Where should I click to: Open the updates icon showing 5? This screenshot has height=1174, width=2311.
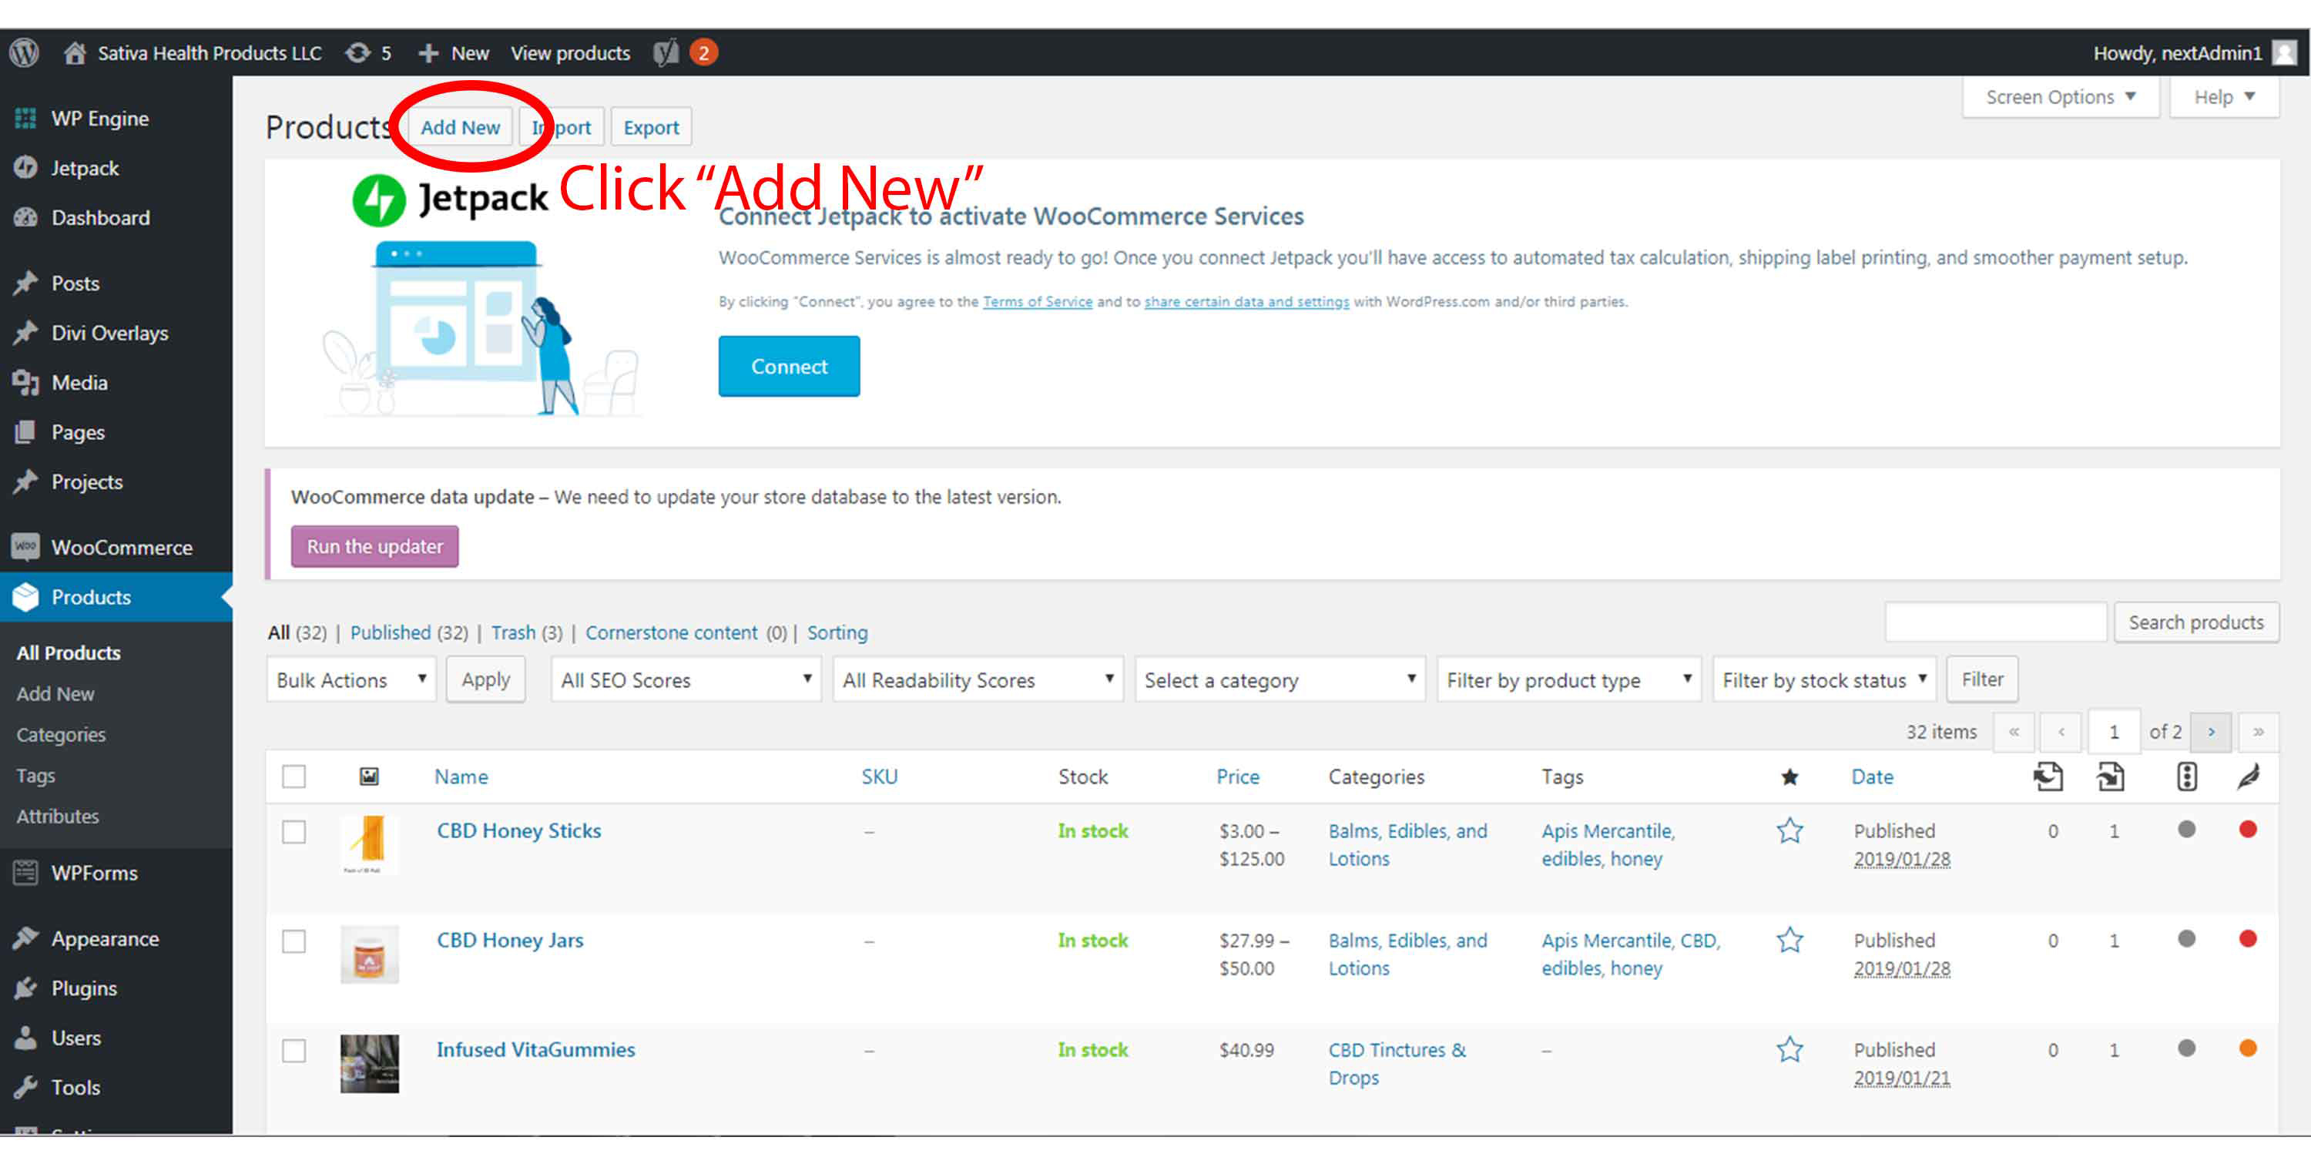click(358, 53)
